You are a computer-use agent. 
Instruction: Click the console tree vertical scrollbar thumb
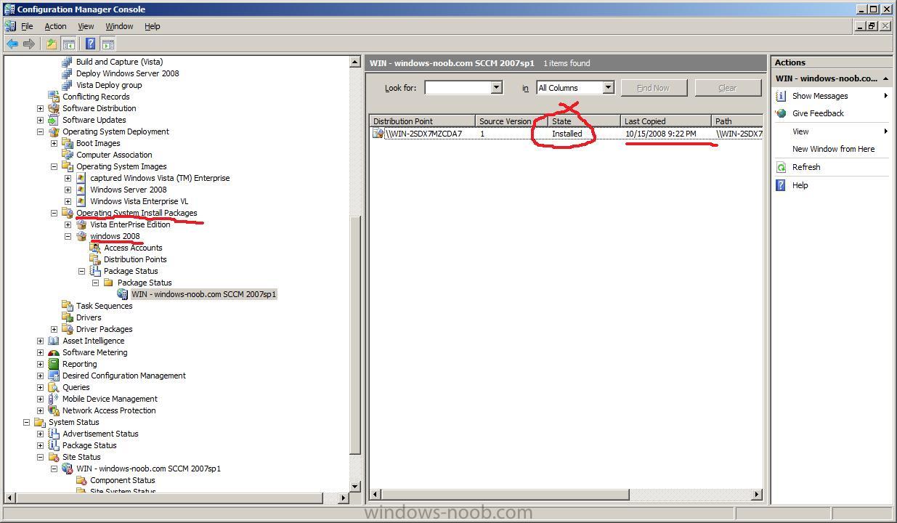point(355,336)
